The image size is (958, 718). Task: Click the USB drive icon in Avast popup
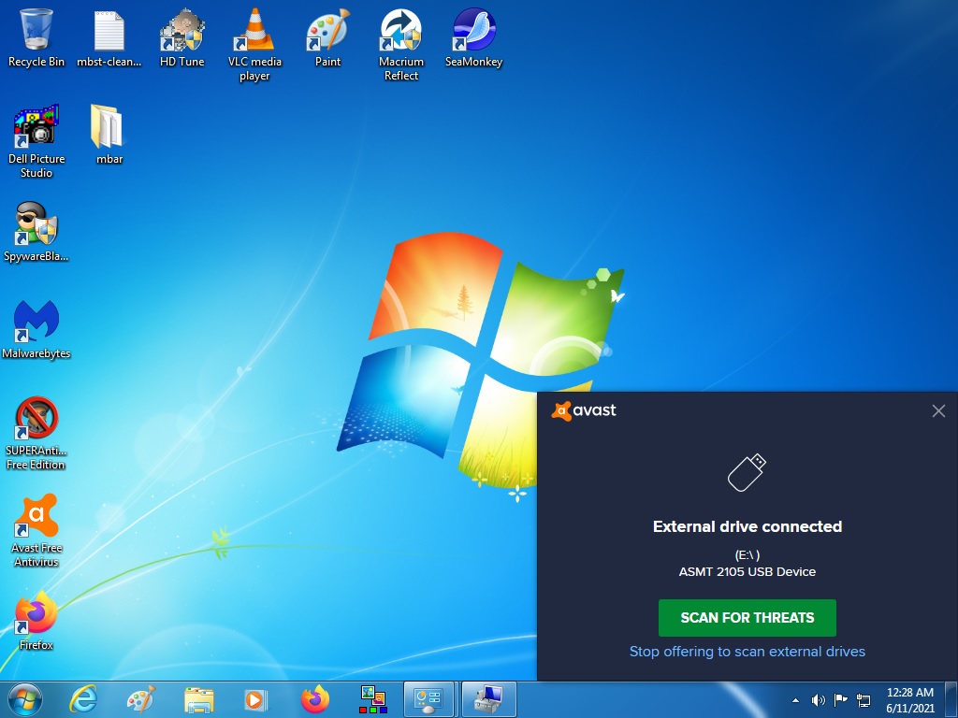pos(747,472)
